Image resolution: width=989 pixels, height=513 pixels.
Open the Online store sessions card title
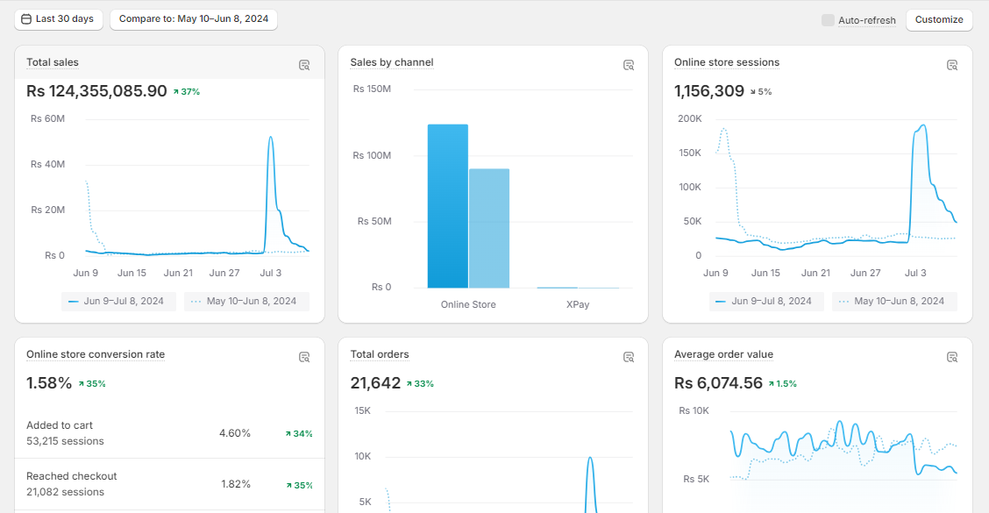pyautogui.click(x=727, y=62)
